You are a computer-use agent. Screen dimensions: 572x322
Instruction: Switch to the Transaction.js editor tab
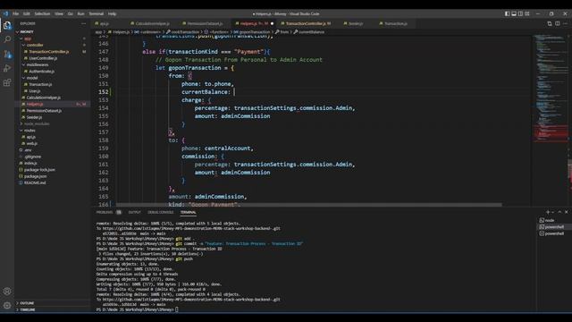pos(395,23)
